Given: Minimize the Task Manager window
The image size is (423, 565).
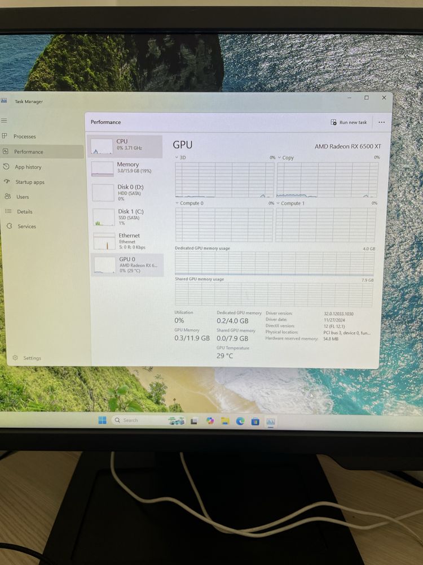Looking at the screenshot, I should click(x=349, y=98).
